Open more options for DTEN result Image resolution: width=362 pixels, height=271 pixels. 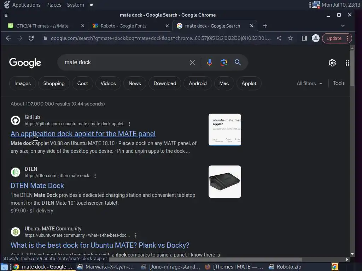pos(95,176)
